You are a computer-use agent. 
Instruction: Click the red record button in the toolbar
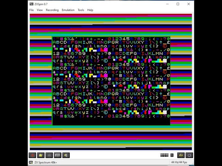32,155
